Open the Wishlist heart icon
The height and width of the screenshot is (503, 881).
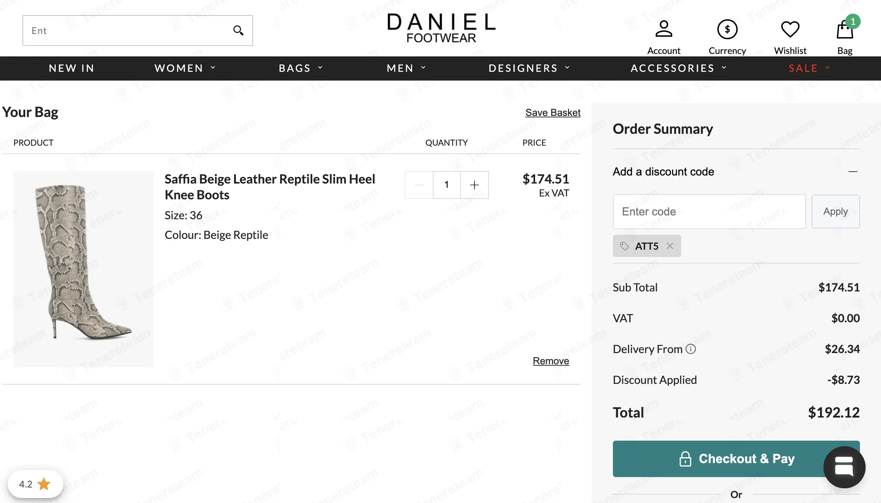point(790,29)
